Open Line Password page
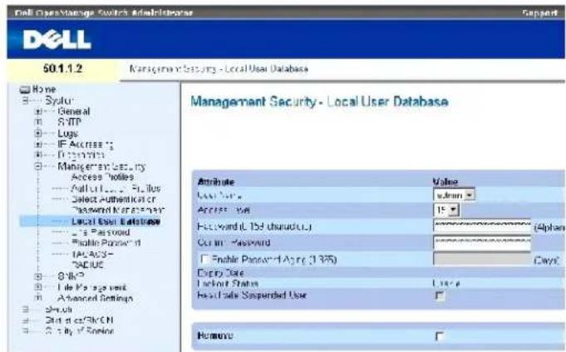This screenshot has height=352, width=566. click(x=101, y=232)
